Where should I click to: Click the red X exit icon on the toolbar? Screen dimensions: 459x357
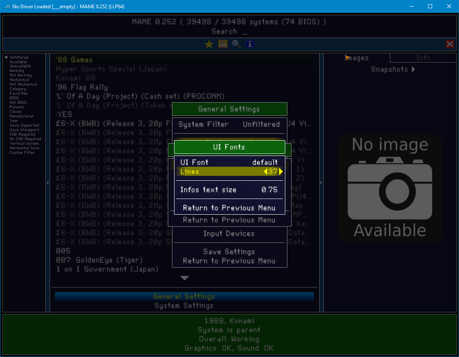(450, 44)
